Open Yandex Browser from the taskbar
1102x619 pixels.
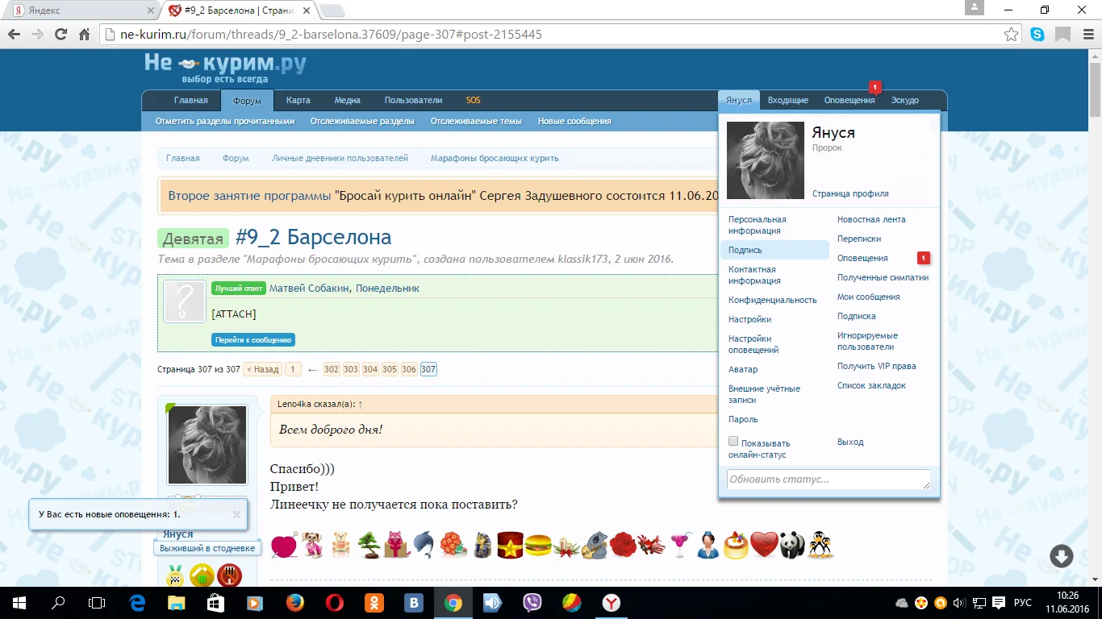tap(612, 603)
